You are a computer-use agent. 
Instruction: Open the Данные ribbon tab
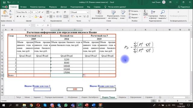(x=64, y=7)
